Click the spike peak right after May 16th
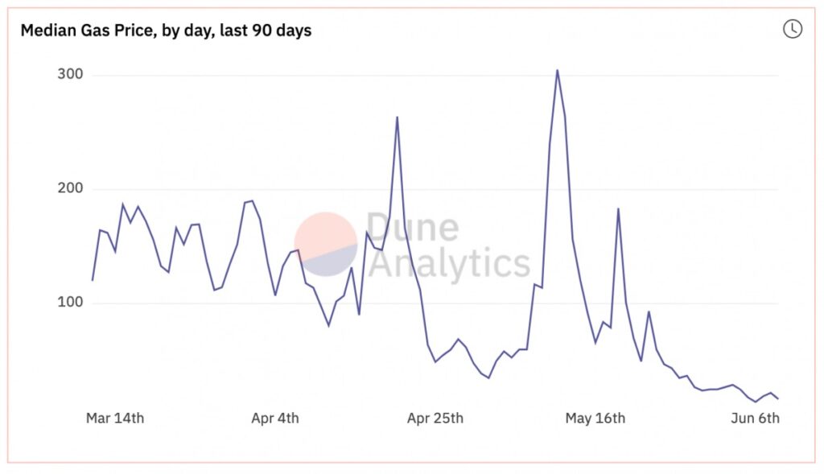 [x=618, y=209]
